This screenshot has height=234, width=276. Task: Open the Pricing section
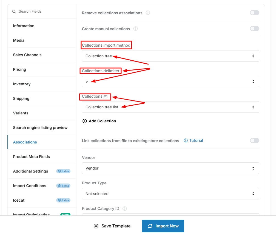pos(42,69)
